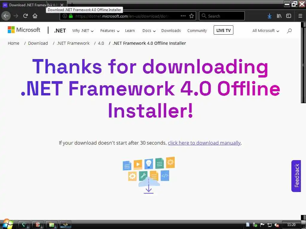
Task: Click here to download manually link
Action: tap(204, 143)
